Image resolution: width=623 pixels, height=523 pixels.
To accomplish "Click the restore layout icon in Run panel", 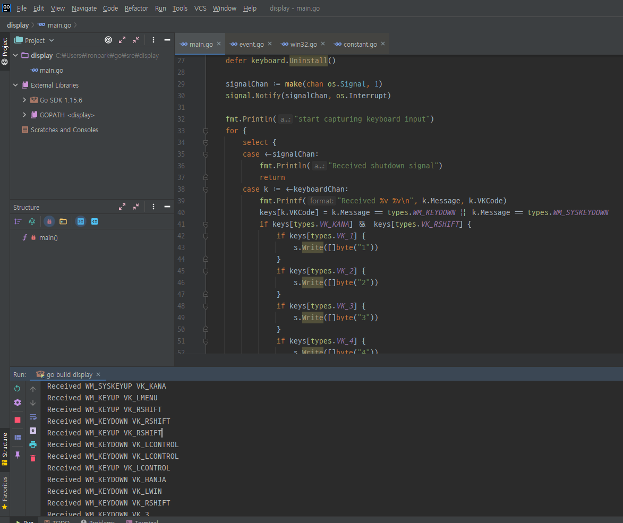I will (18, 437).
